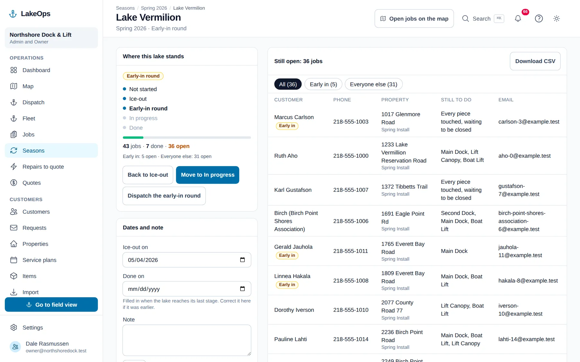Open the help question-mark icon
The height and width of the screenshot is (362, 580).
point(539,19)
